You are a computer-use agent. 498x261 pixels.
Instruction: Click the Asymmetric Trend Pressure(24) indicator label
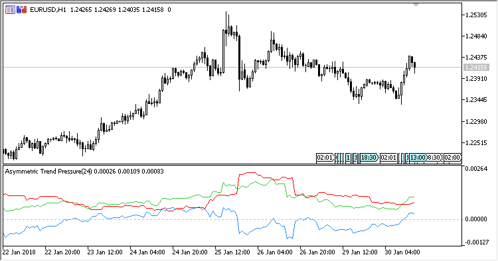point(48,172)
